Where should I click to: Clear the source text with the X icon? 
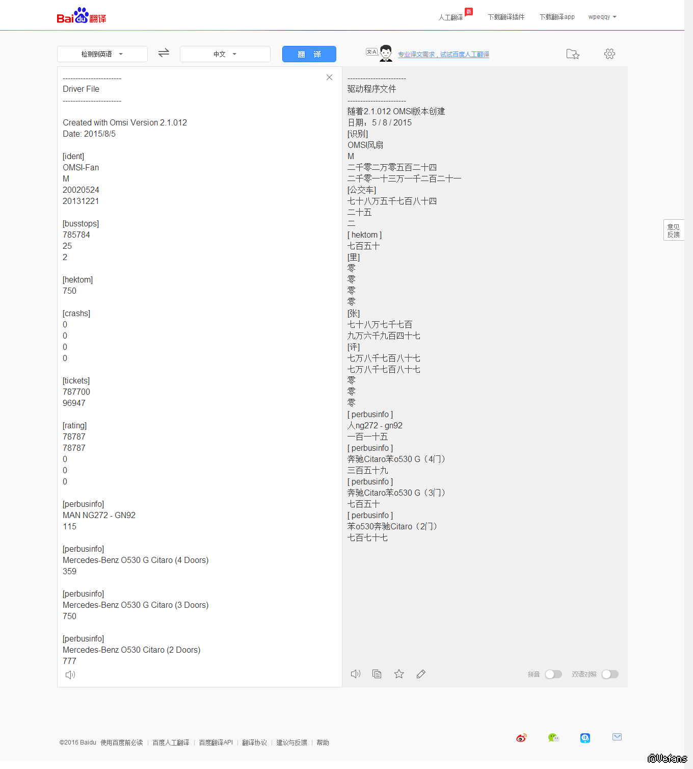coord(329,78)
